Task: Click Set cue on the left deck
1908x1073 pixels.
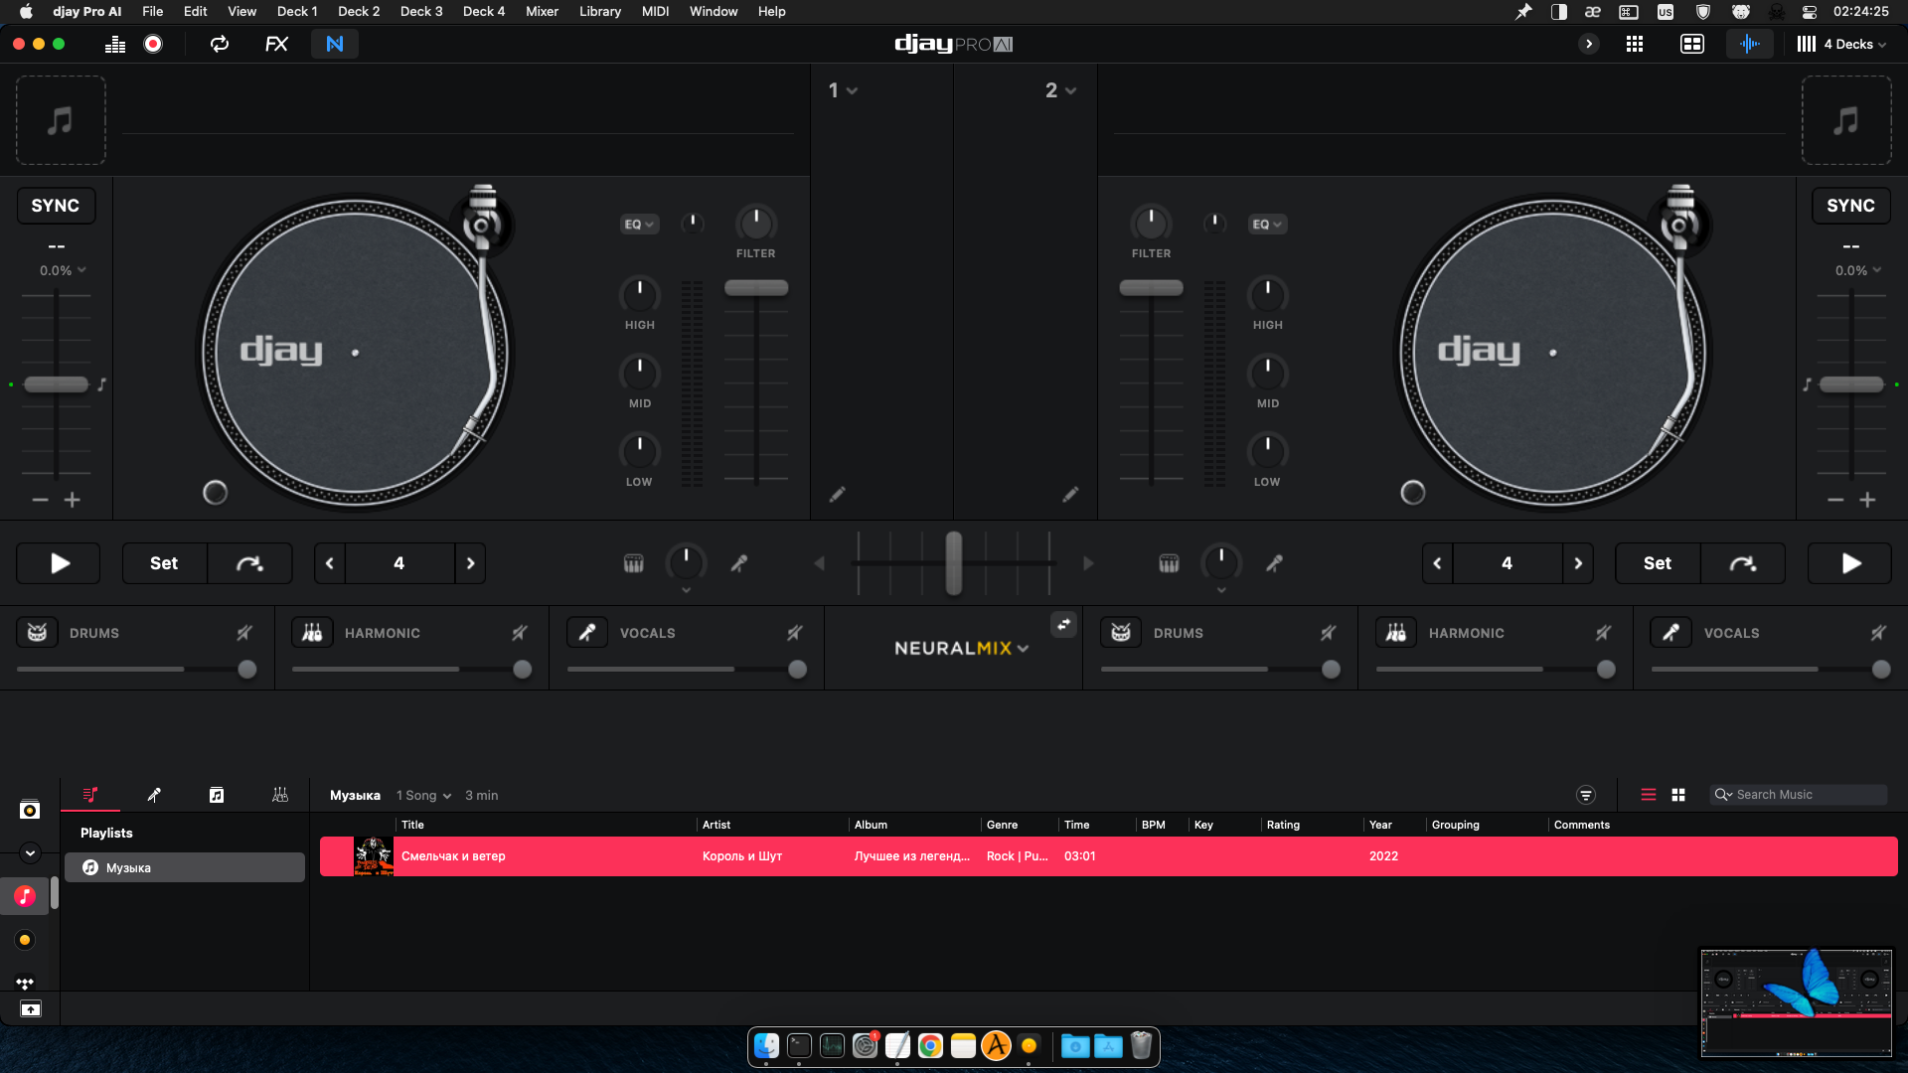Action: coord(164,563)
